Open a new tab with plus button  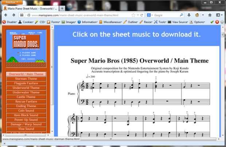[62, 8]
